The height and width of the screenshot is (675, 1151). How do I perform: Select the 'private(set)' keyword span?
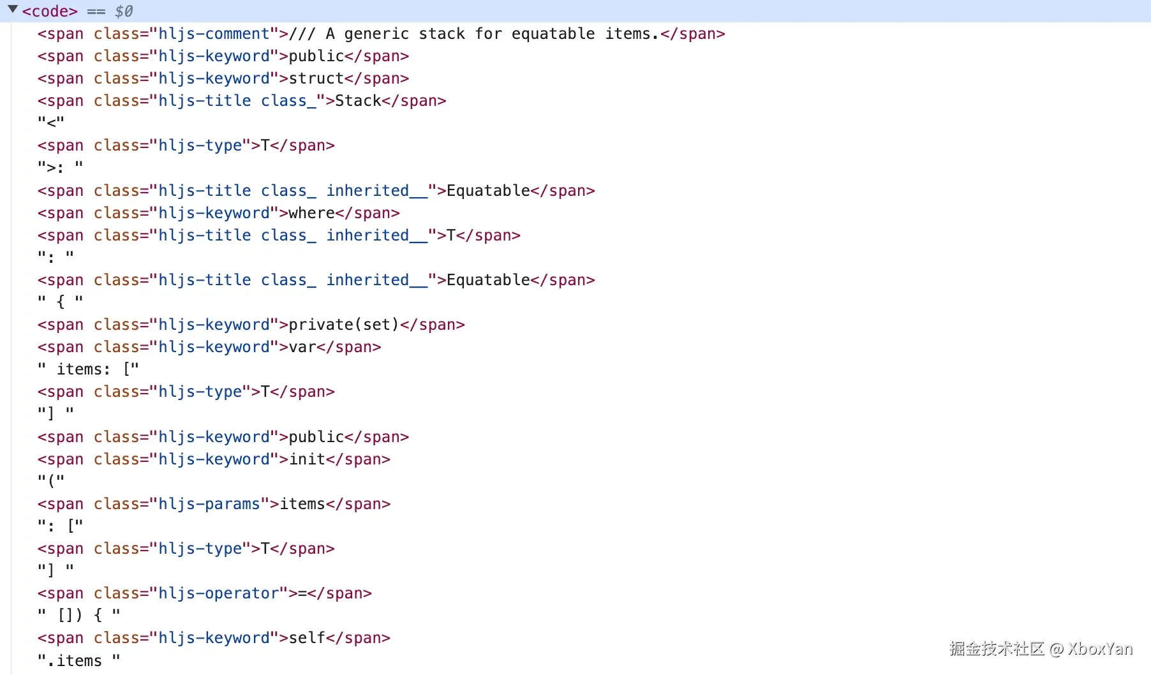251,325
